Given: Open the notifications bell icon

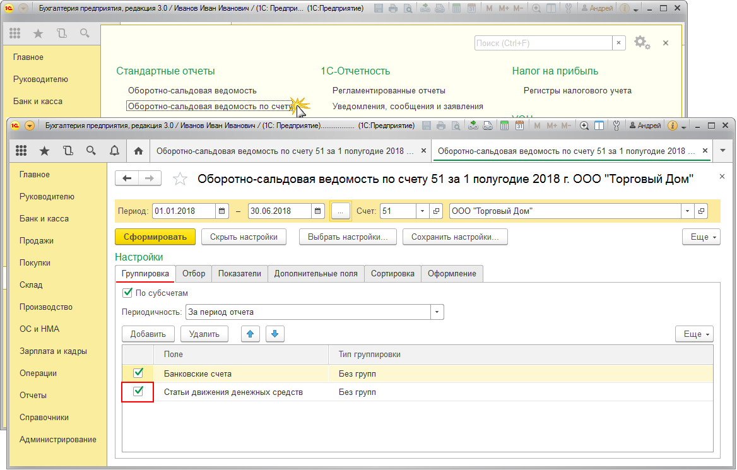Looking at the screenshot, I should click(x=114, y=151).
